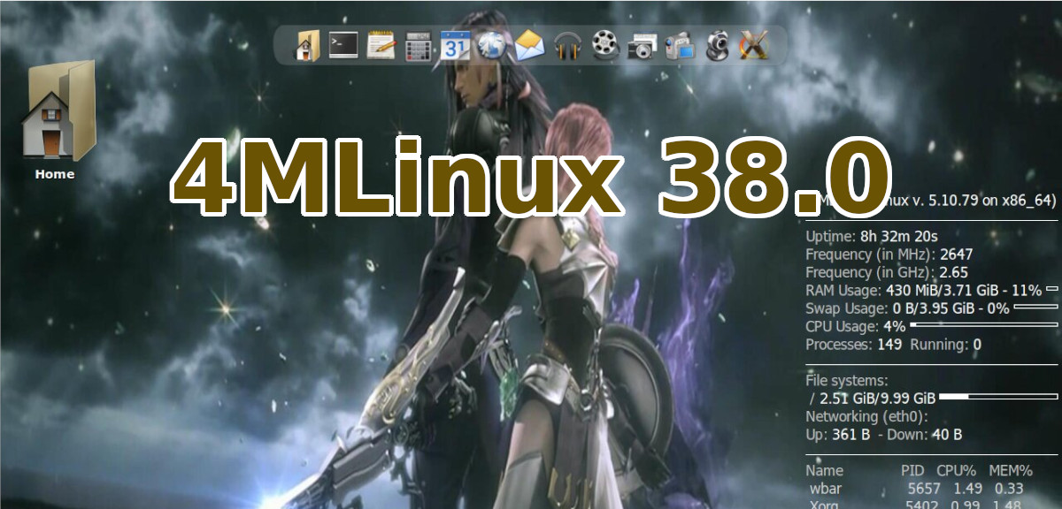Click the X-shaped icon ending the dock
This screenshot has height=509, width=1062.
tap(753, 44)
